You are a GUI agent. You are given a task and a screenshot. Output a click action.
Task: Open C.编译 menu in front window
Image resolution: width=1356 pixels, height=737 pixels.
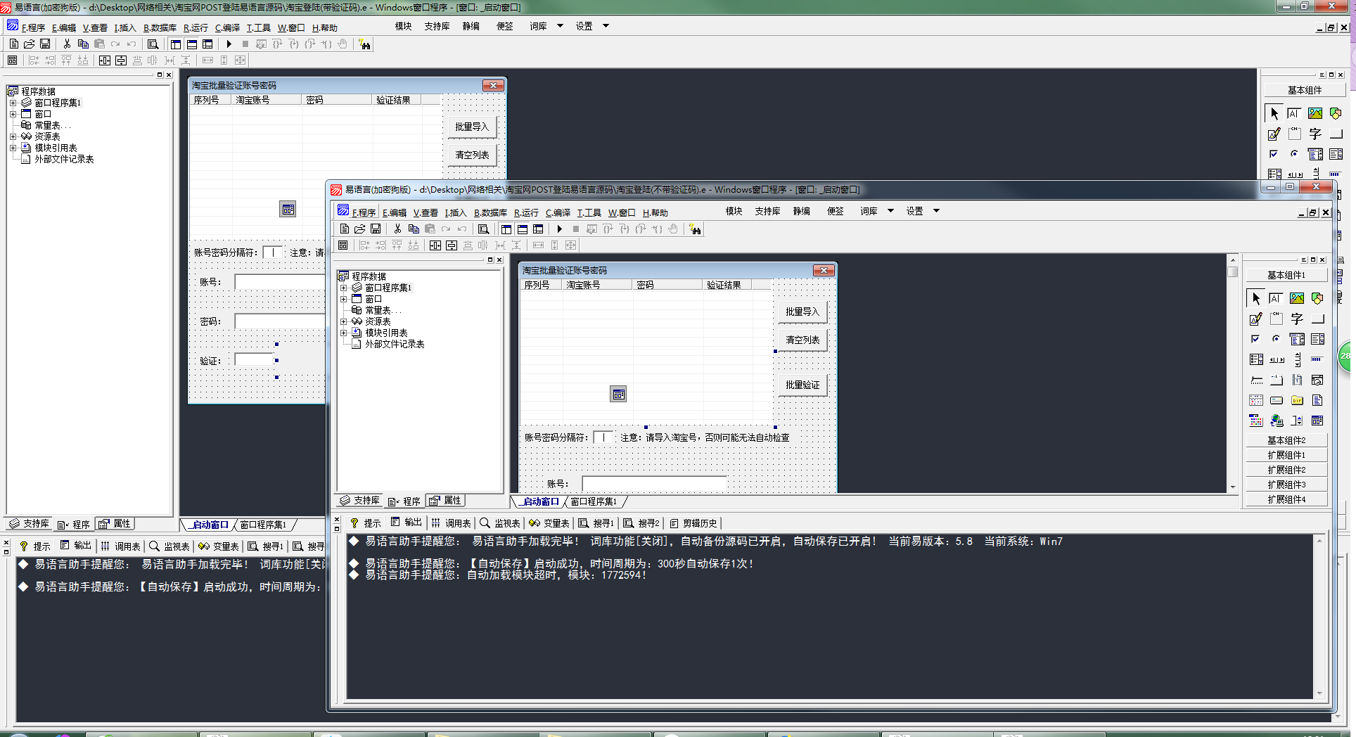pos(558,212)
